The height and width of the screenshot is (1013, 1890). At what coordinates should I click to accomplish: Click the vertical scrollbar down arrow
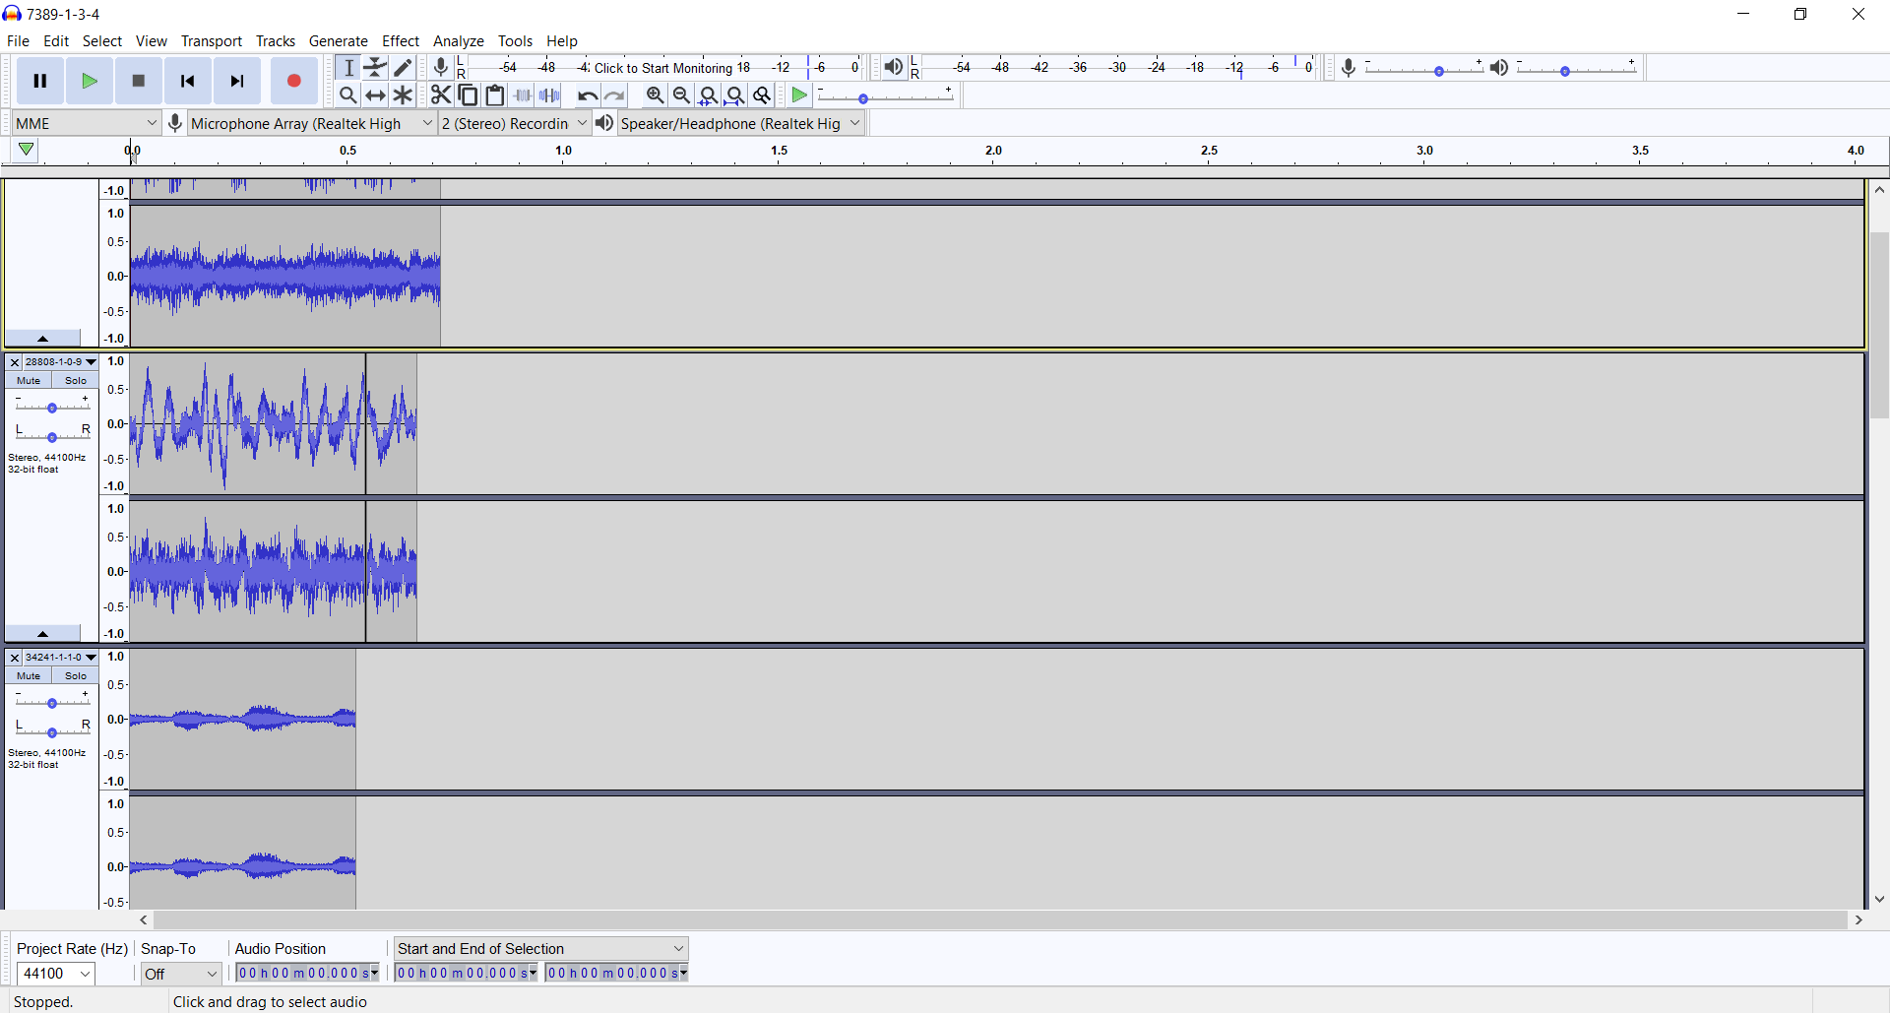tap(1880, 899)
